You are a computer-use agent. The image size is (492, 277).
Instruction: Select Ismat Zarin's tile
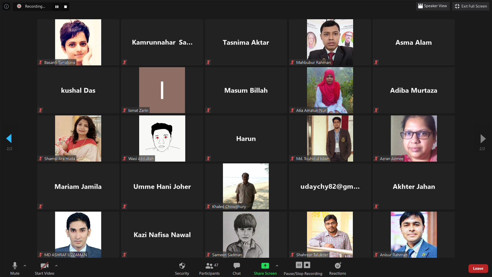[x=162, y=90]
